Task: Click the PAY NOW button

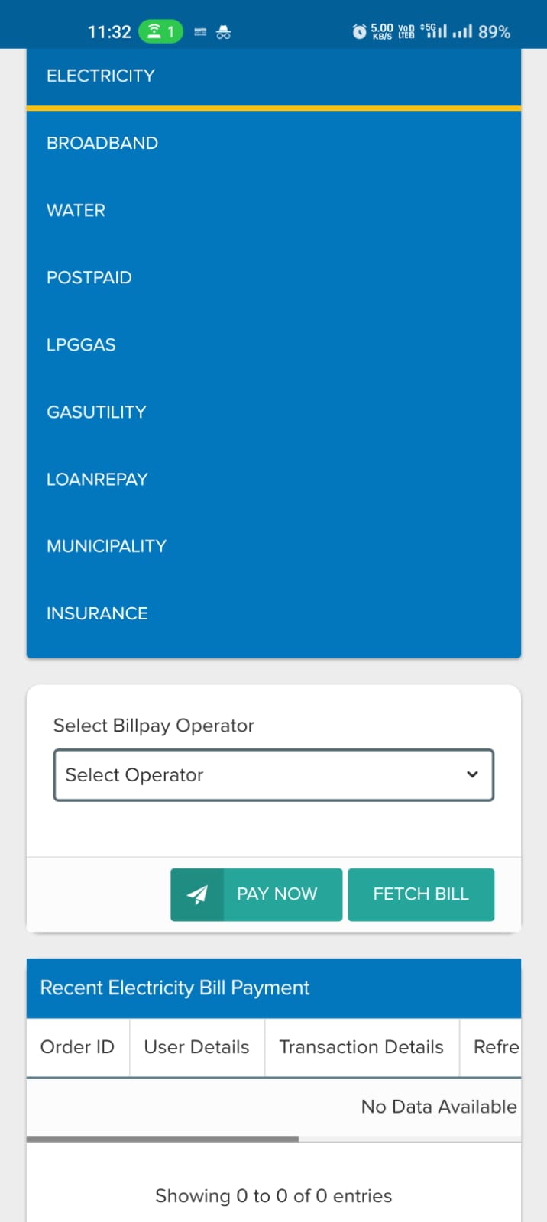Action: pos(256,894)
